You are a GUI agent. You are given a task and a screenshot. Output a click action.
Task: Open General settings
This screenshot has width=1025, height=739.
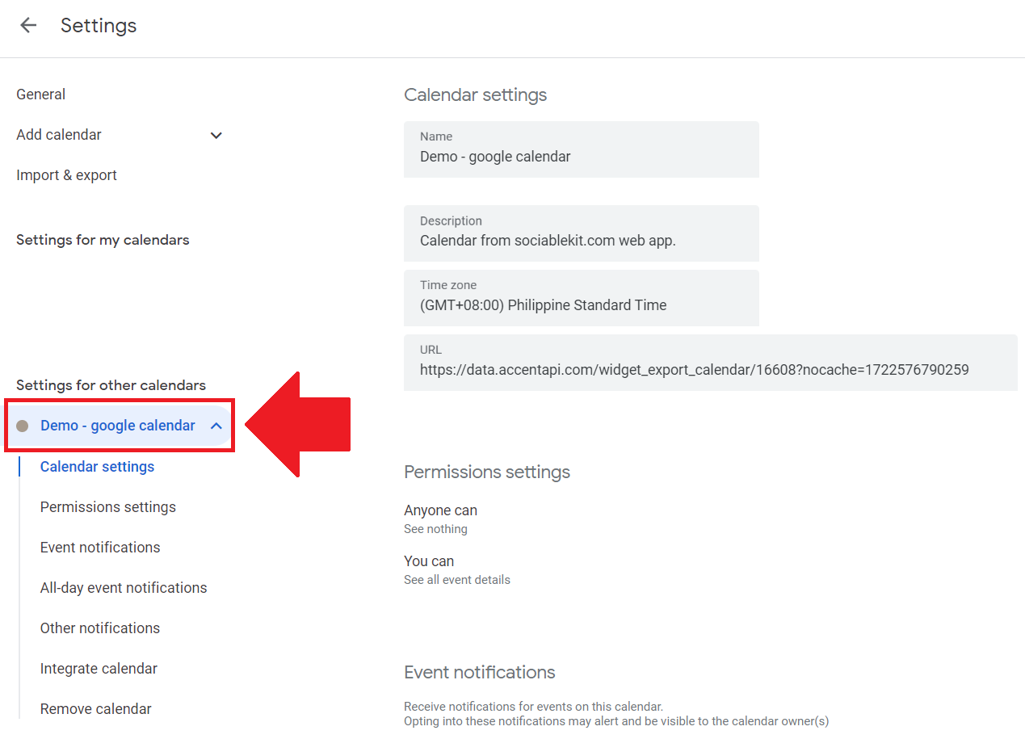pyautogui.click(x=41, y=94)
